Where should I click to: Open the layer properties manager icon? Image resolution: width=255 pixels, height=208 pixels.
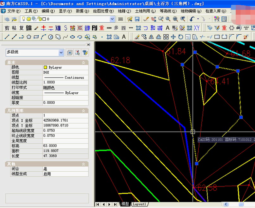click(7, 19)
